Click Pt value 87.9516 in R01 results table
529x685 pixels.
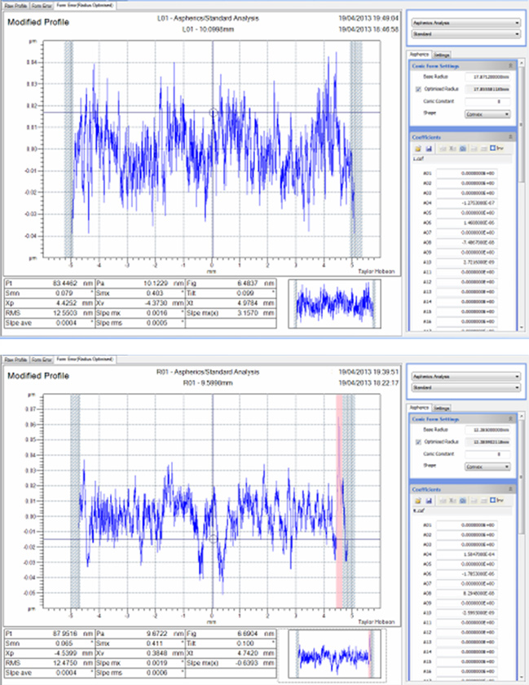[x=64, y=634]
